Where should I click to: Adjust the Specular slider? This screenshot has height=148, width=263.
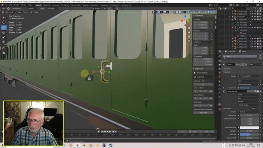(x=249, y=134)
